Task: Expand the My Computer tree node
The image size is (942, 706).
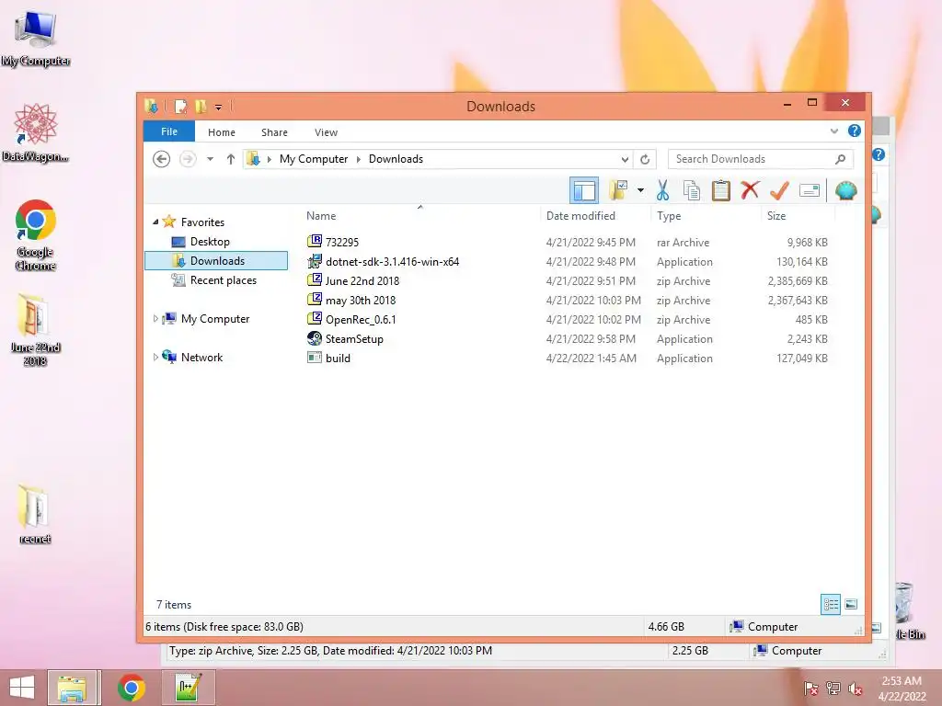Action: click(155, 319)
